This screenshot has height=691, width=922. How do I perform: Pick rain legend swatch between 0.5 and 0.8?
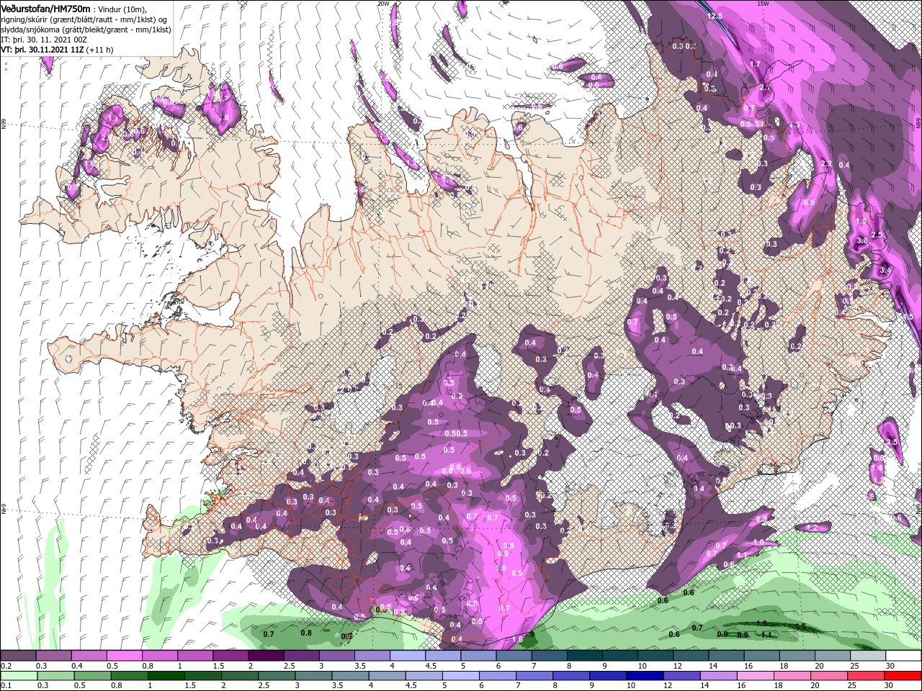(x=92, y=677)
